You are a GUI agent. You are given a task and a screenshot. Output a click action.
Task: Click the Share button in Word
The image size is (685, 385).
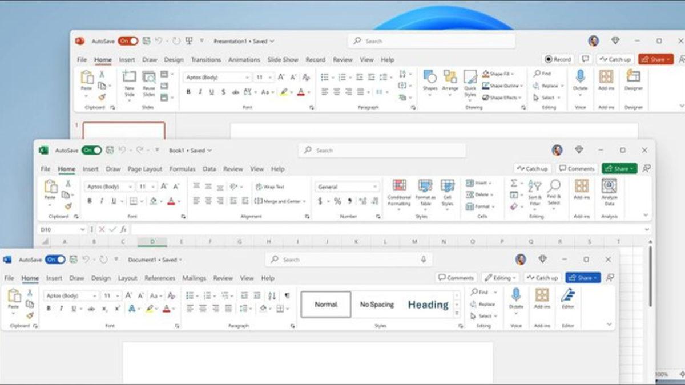[x=582, y=278]
